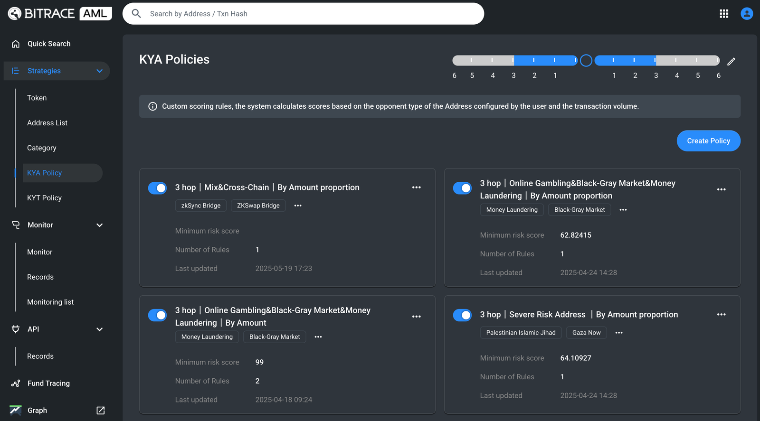Focus the Search by Address / Txn Hash field
The width and height of the screenshot is (760, 421).
tap(304, 14)
